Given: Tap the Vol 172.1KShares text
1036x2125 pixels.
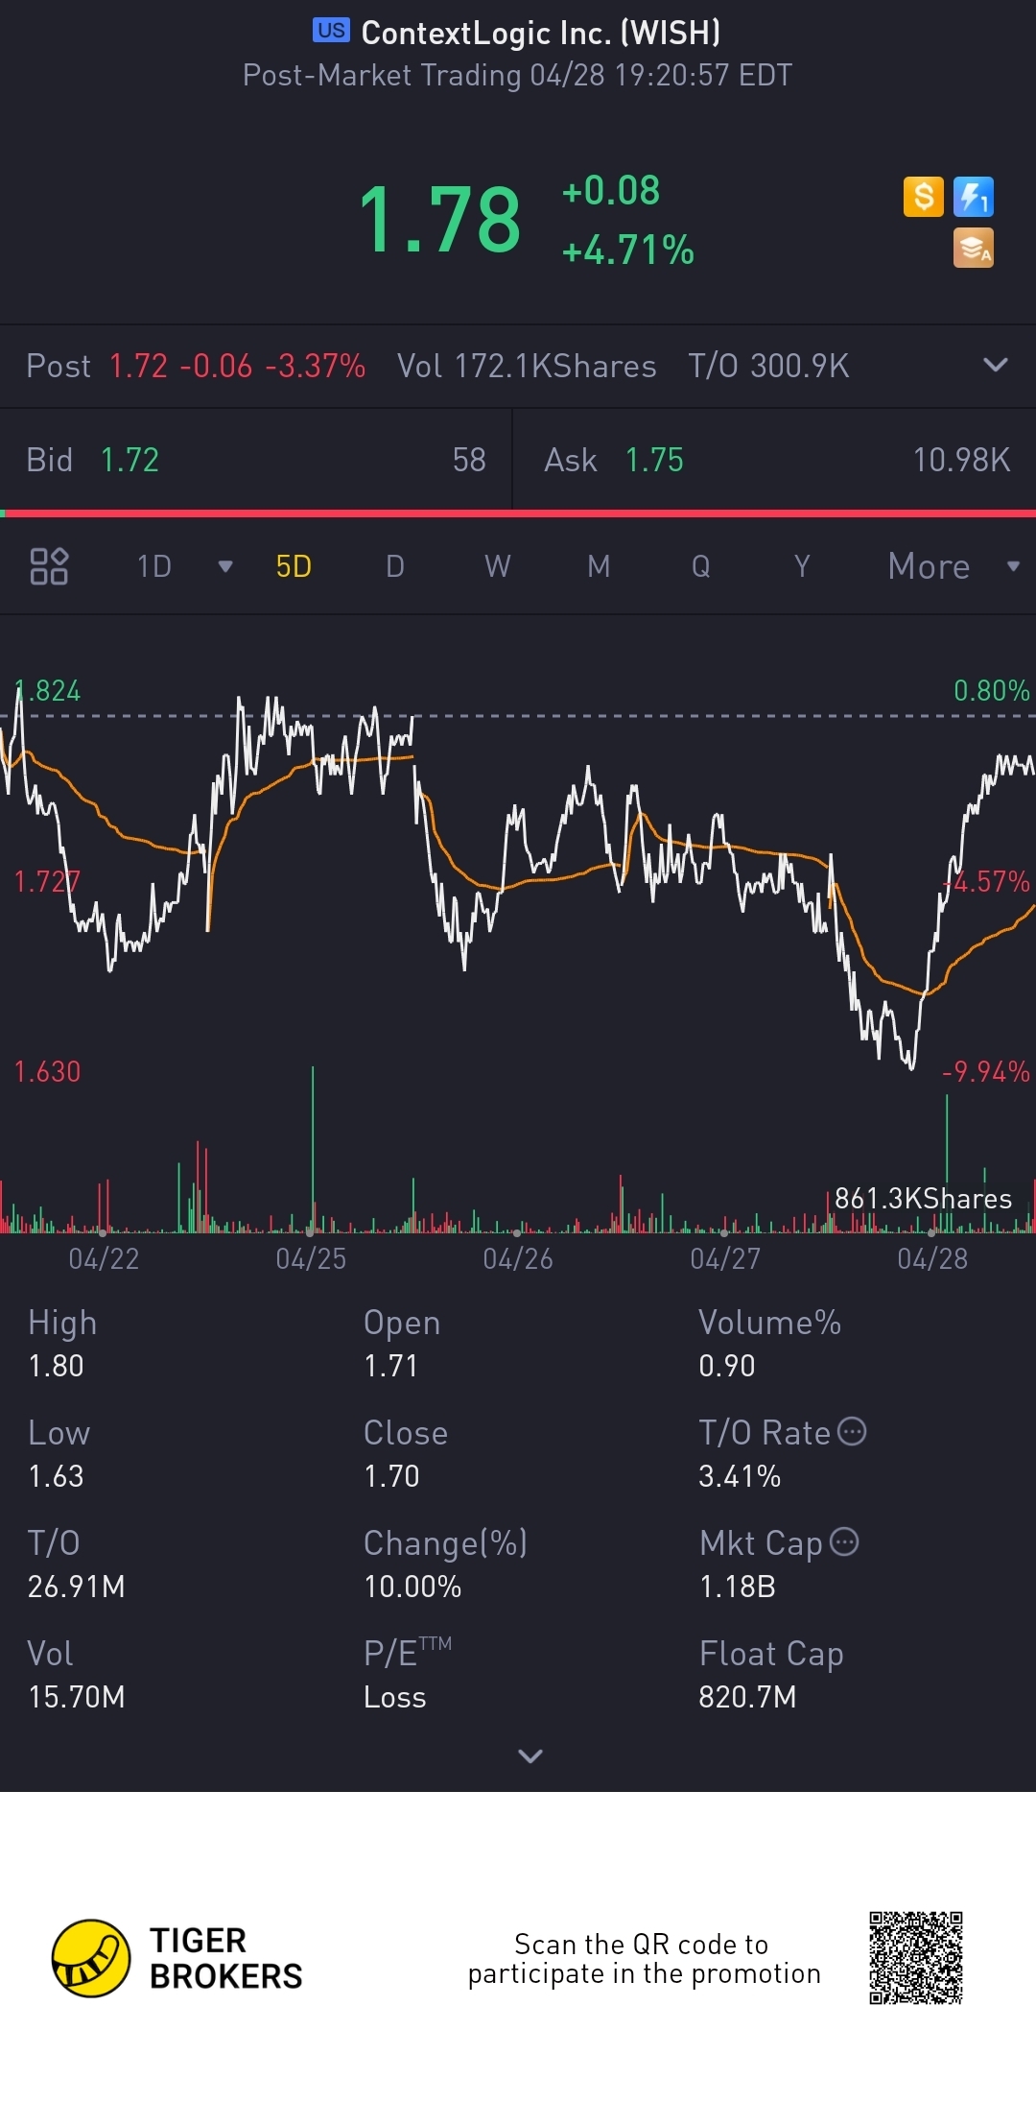Looking at the screenshot, I should [x=527, y=366].
